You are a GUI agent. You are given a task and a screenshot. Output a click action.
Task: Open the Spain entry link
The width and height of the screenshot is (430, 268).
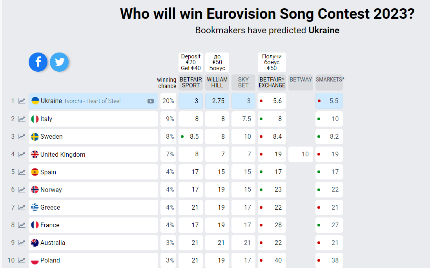(x=48, y=172)
